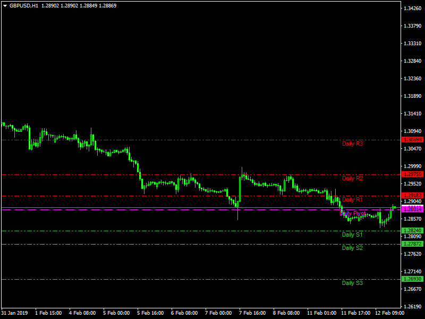Click the 7 Feb 16:00 time axis label
Viewport: 425px width, 319px height.
click(x=252, y=313)
